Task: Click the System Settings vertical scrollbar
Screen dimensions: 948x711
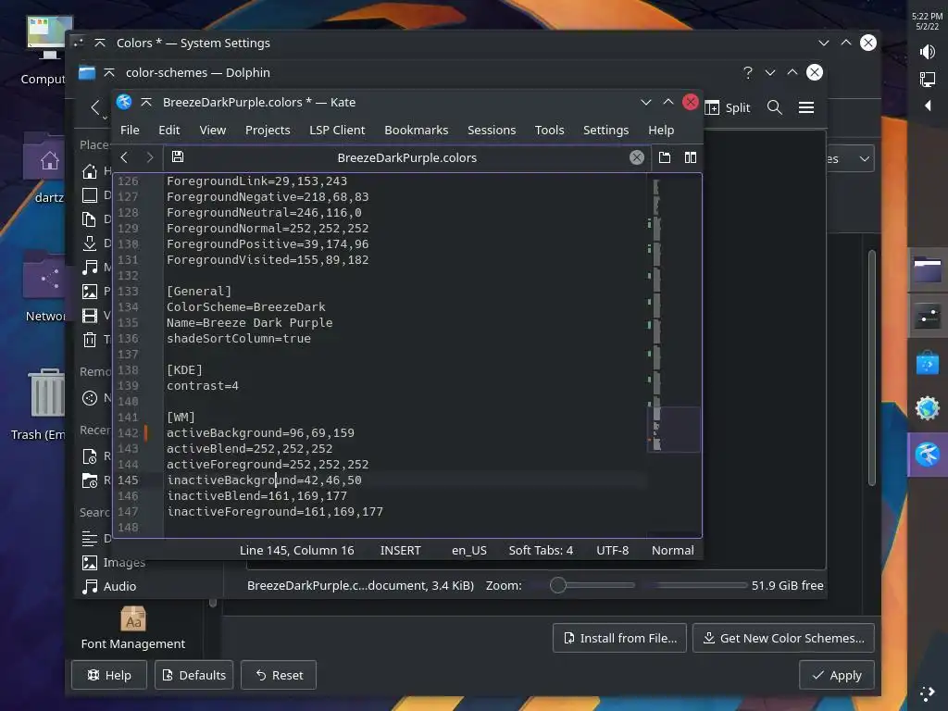Action: (x=872, y=368)
